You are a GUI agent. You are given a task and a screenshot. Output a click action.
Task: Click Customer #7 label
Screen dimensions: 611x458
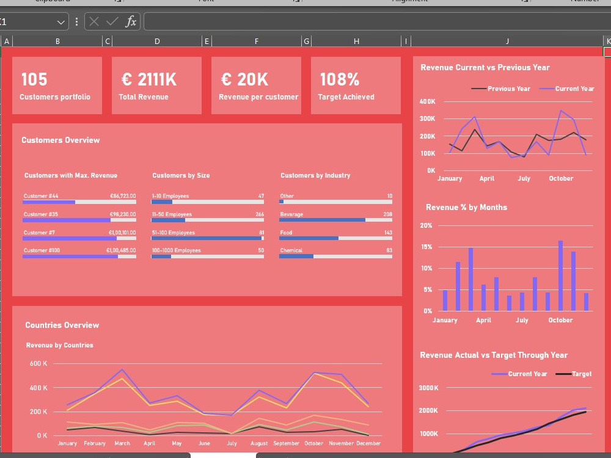point(39,233)
